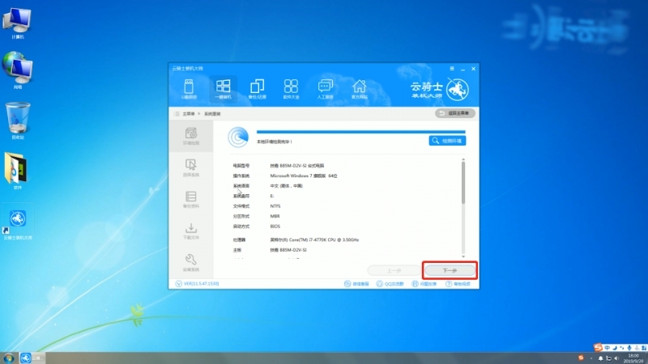Select the 下载文件 step in sidebar
The image size is (648, 364).
(x=191, y=231)
